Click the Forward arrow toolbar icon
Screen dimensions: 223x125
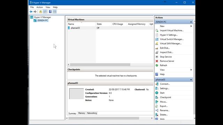35,11
